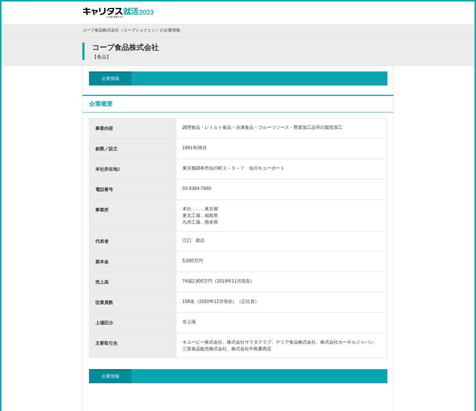Select the 従業員数 row label
The height and width of the screenshot is (411, 476).
click(x=104, y=303)
